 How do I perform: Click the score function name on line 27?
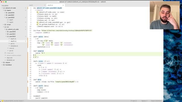[x=41, y=61]
